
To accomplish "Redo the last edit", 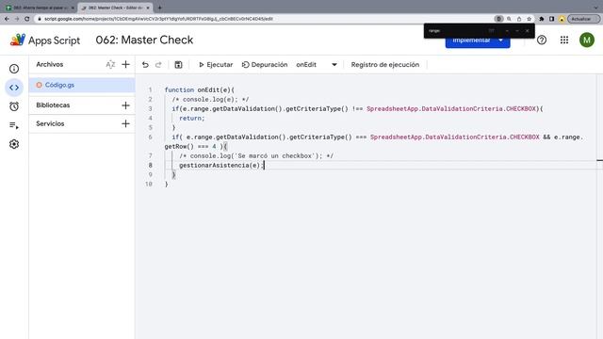I will click(158, 65).
